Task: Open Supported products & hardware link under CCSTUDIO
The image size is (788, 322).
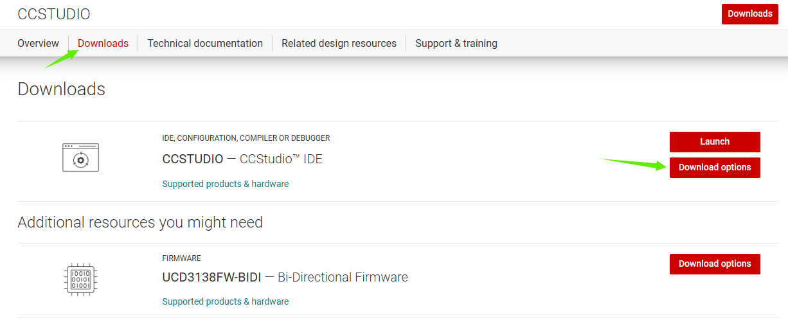Action: pyautogui.click(x=226, y=184)
